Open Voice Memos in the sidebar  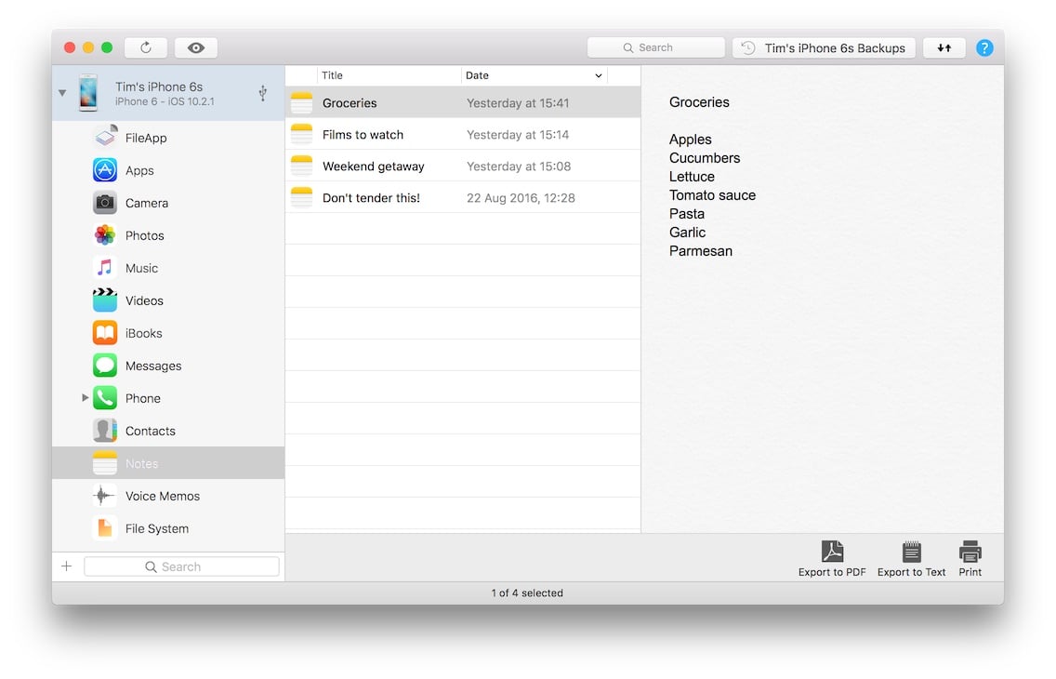tap(163, 497)
